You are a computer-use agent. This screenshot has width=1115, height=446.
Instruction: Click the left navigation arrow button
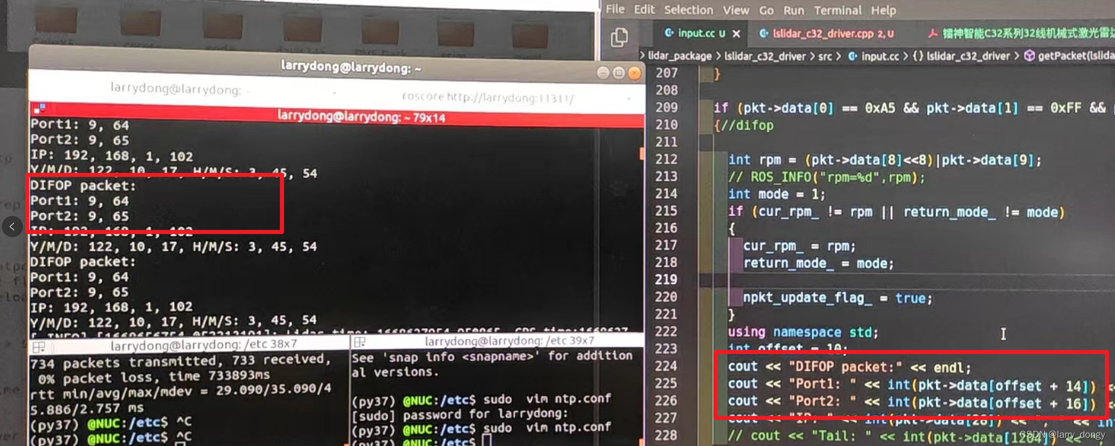pos(12,227)
